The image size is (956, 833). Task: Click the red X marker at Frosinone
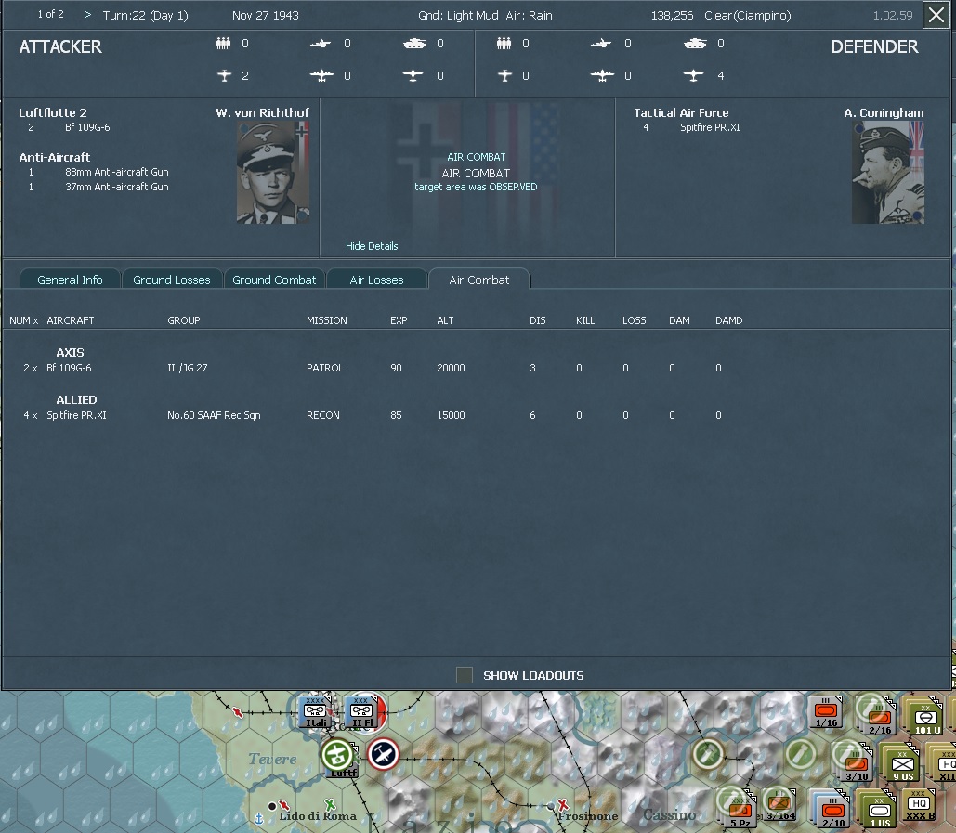pos(562,804)
